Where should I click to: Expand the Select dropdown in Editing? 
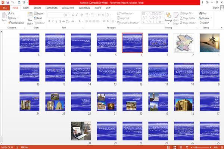tap(205, 23)
